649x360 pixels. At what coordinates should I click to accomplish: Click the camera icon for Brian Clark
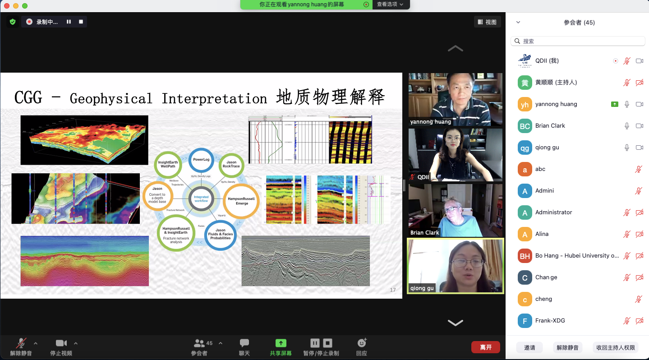pos(639,126)
